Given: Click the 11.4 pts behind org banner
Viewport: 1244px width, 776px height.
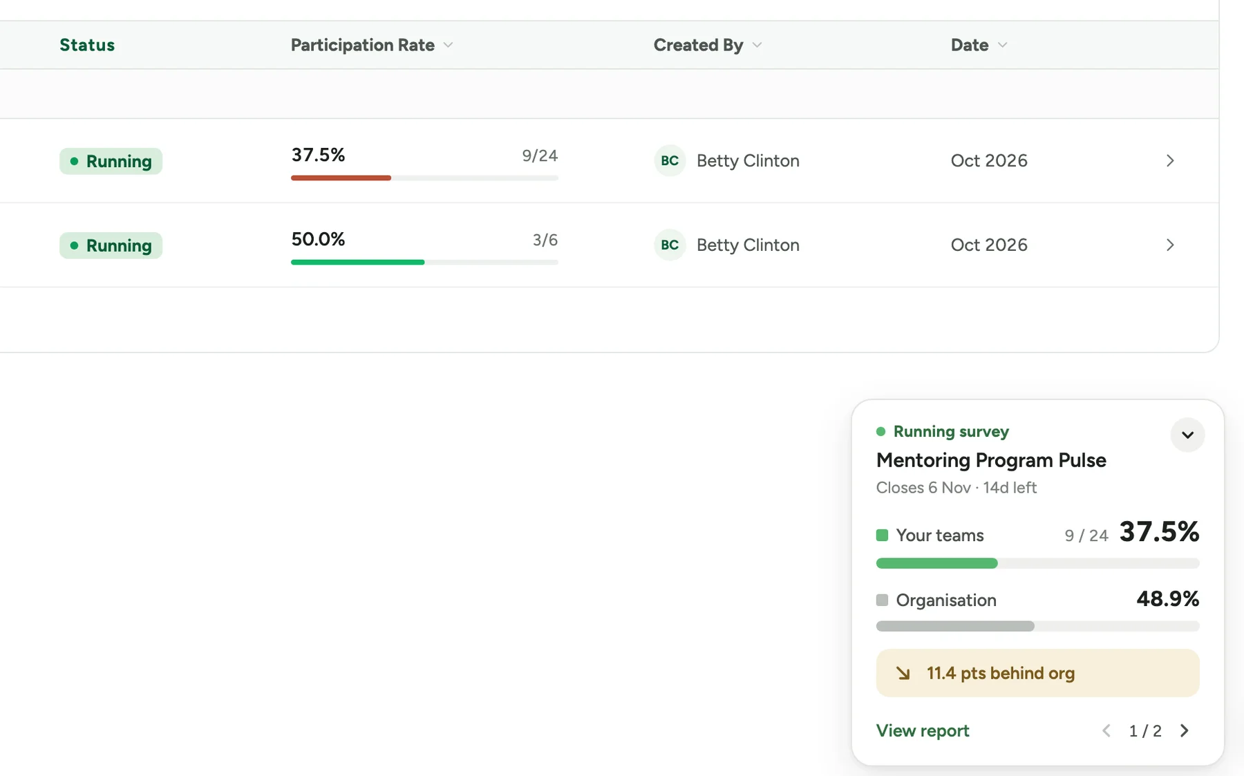Looking at the screenshot, I should [x=1037, y=673].
